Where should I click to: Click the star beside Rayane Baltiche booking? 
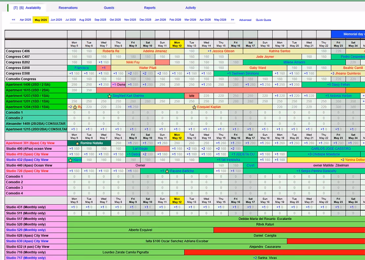pyautogui.click(x=167, y=171)
